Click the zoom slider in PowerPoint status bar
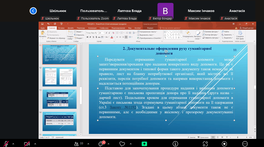The image size is (264, 147). click(x=238, y=137)
